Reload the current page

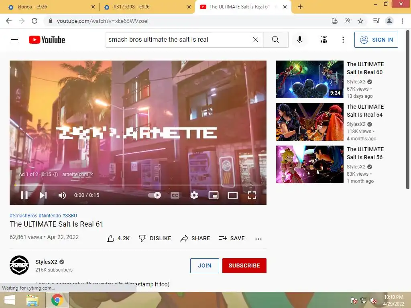pos(35,21)
